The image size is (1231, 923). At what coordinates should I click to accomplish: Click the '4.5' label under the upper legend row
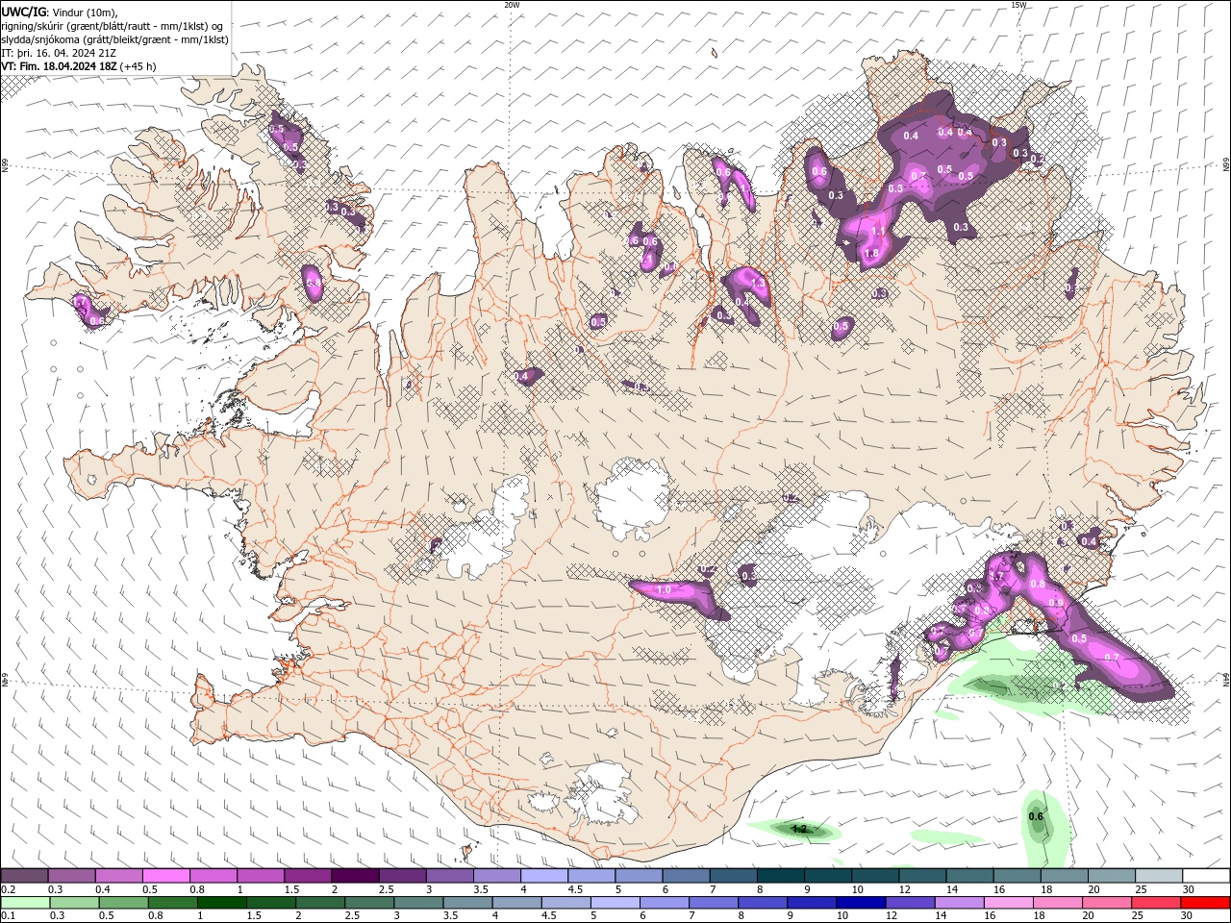575,889
